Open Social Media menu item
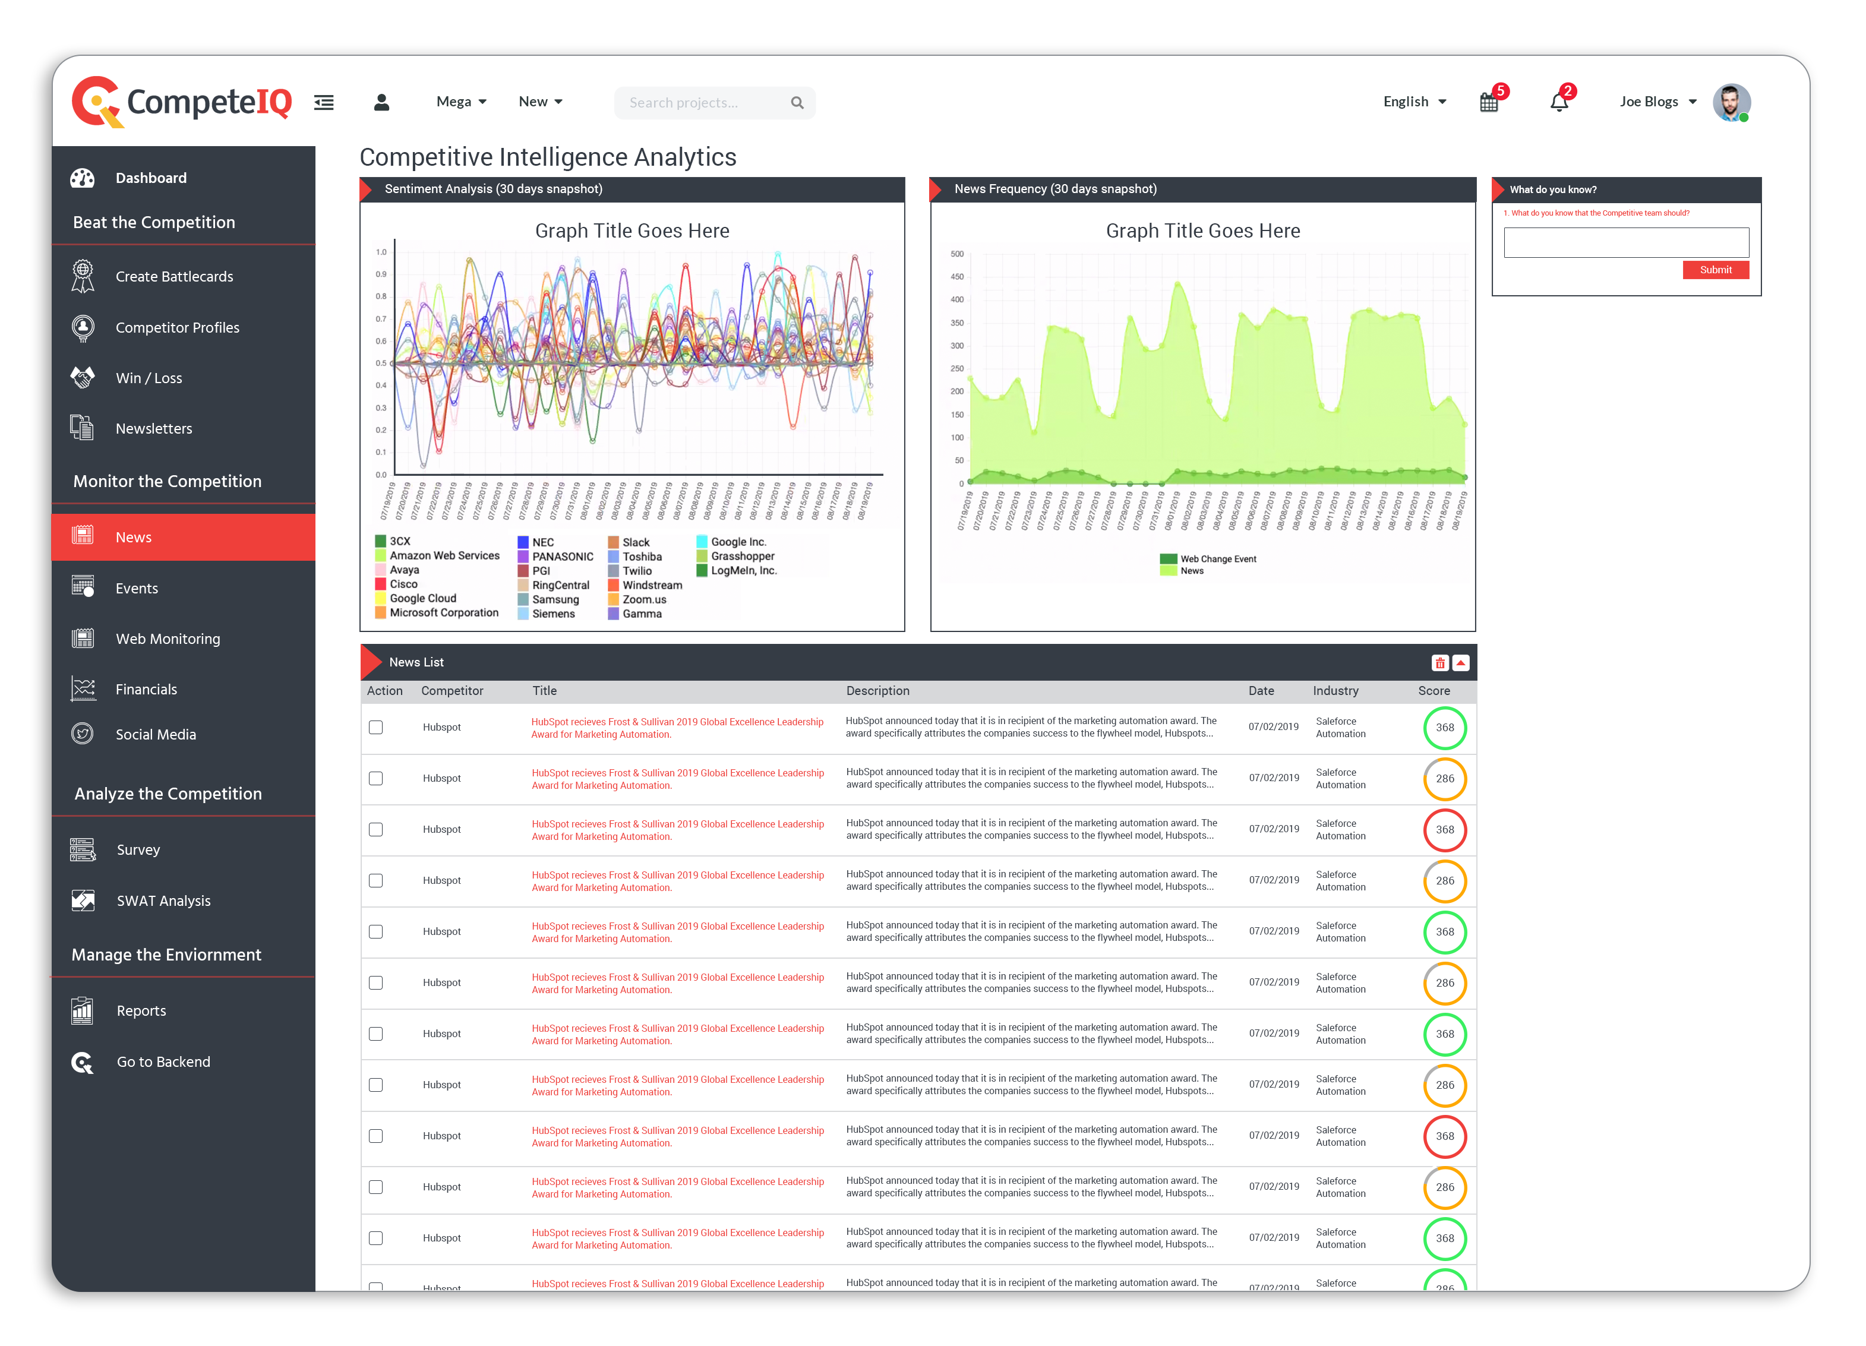The height and width of the screenshot is (1346, 1866). 156,735
